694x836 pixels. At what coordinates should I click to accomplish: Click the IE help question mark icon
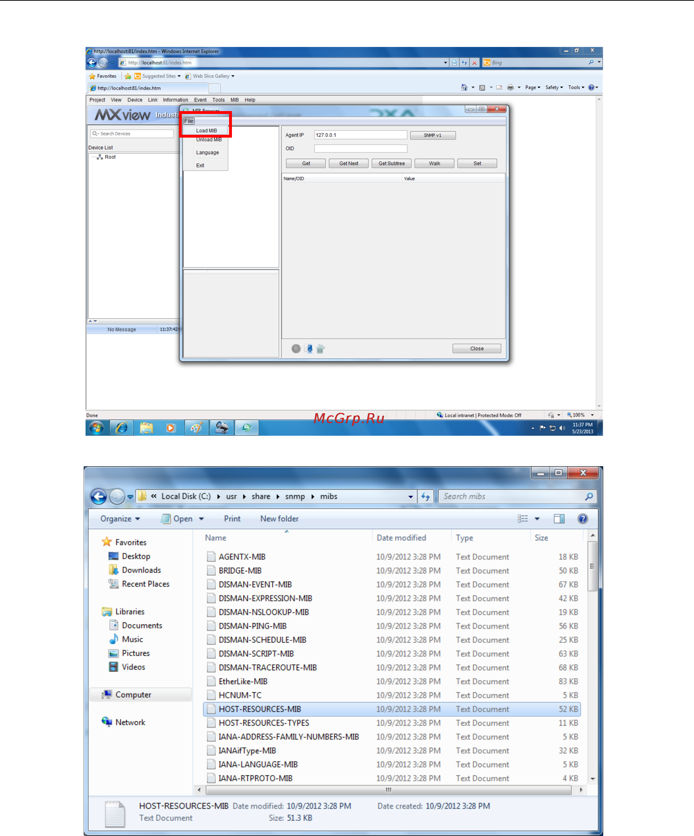point(591,87)
